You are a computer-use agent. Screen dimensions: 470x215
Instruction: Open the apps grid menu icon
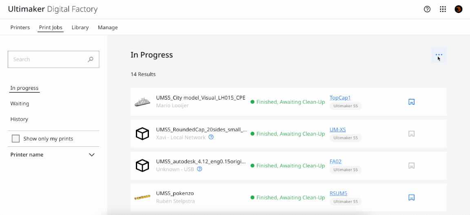point(443,9)
